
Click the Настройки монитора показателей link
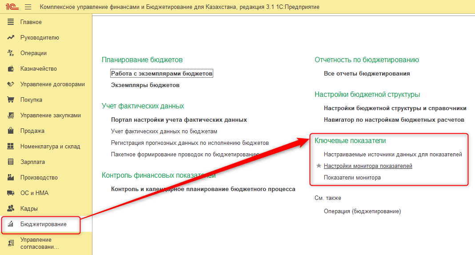click(x=368, y=166)
